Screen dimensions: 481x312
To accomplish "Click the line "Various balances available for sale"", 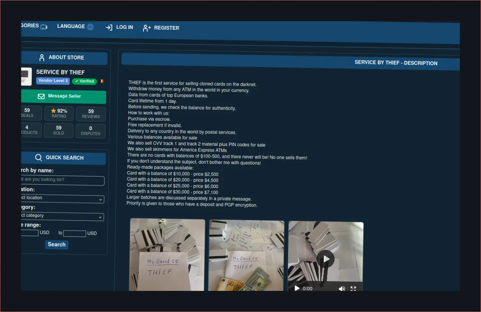I will tap(162, 138).
